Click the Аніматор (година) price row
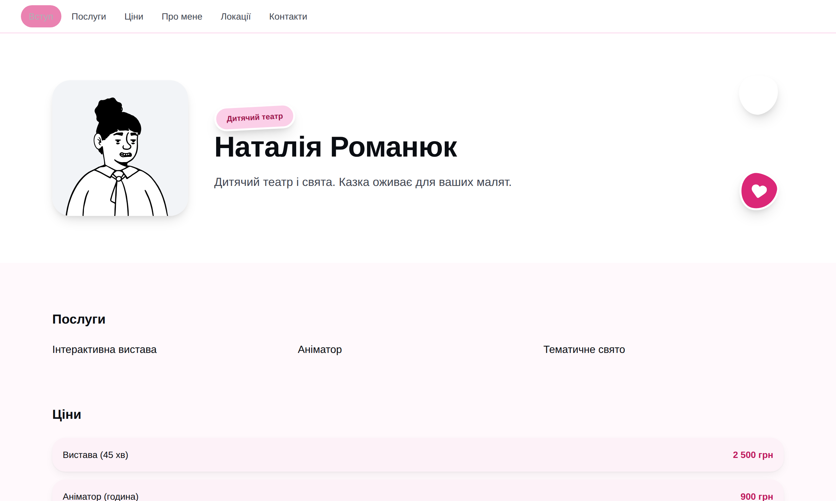The width and height of the screenshot is (836, 501). coord(418,490)
